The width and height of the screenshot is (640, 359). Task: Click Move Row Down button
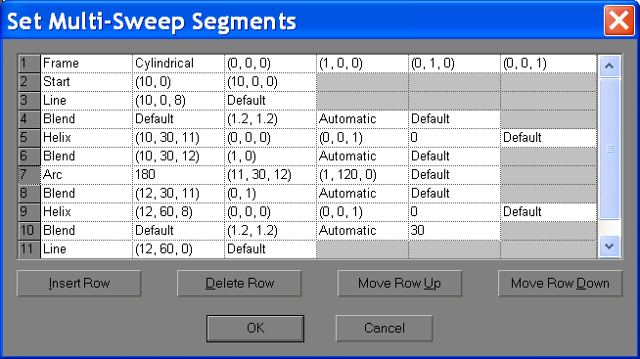pyautogui.click(x=560, y=283)
